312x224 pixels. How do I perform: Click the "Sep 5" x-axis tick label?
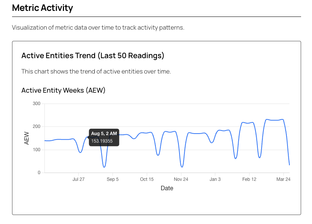click(x=113, y=179)
